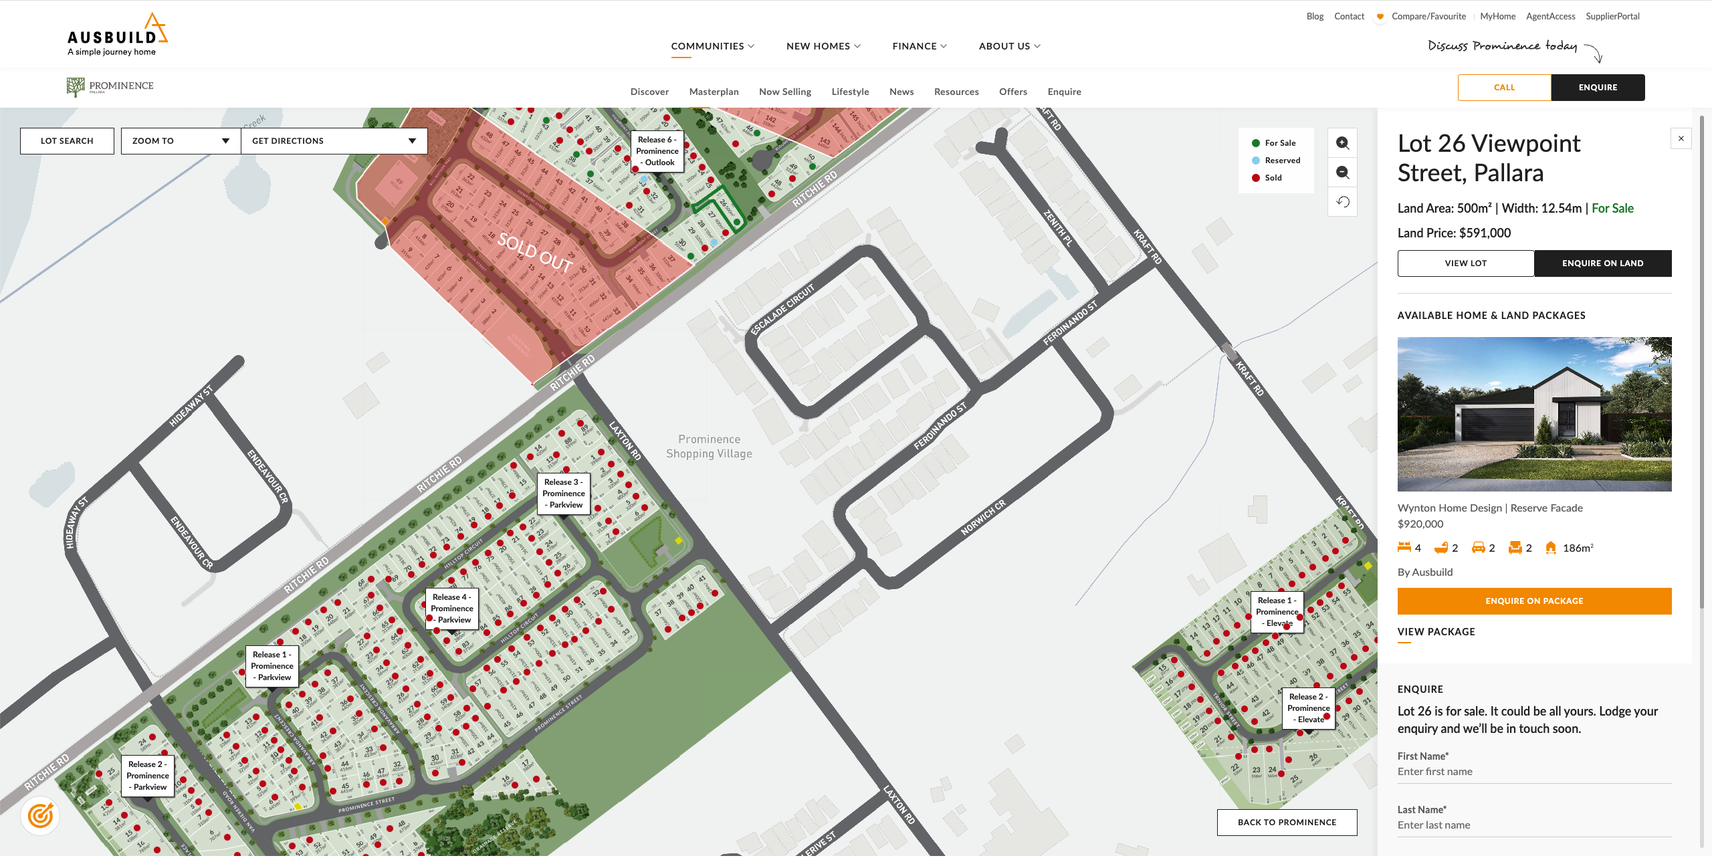Image resolution: width=1712 pixels, height=858 pixels.
Task: Click the Compare/Favourite heart icon
Action: pyautogui.click(x=1380, y=17)
